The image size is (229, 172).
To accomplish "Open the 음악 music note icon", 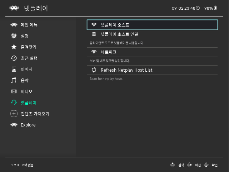I will point(14,80).
